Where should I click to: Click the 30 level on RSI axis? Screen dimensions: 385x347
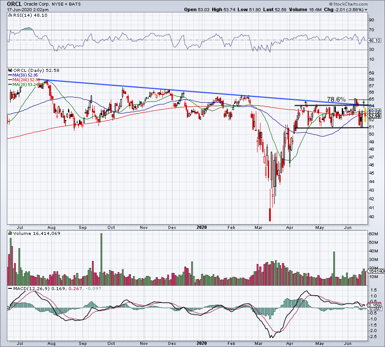click(x=371, y=50)
